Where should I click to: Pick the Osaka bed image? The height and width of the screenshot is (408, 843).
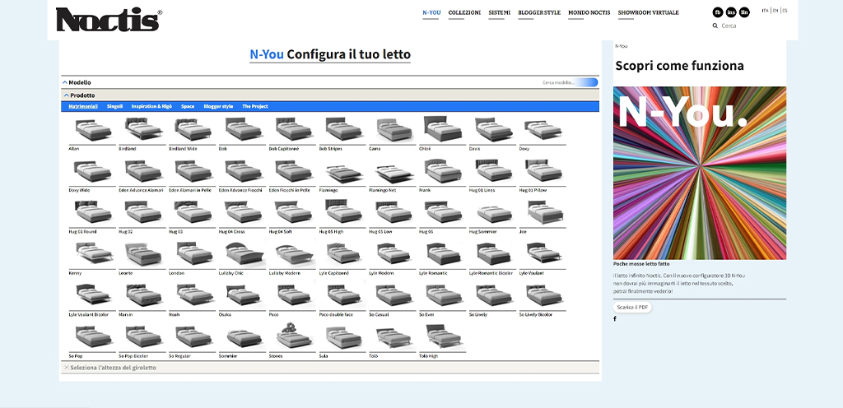pyautogui.click(x=243, y=296)
